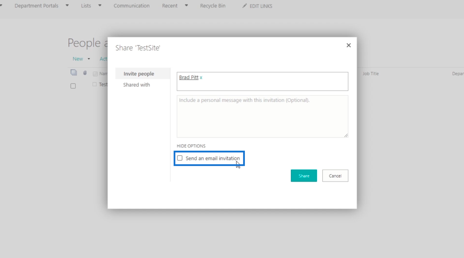Screen dimensions: 464x258
Task: Expand the Department Portals dropdown arrow
Action: point(67,6)
